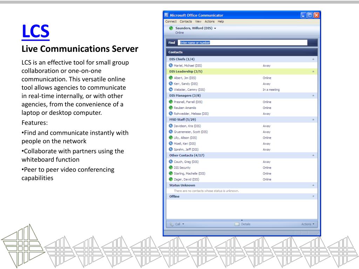Open the Help menu
The width and height of the screenshot is (359, 269).
[x=221, y=21]
